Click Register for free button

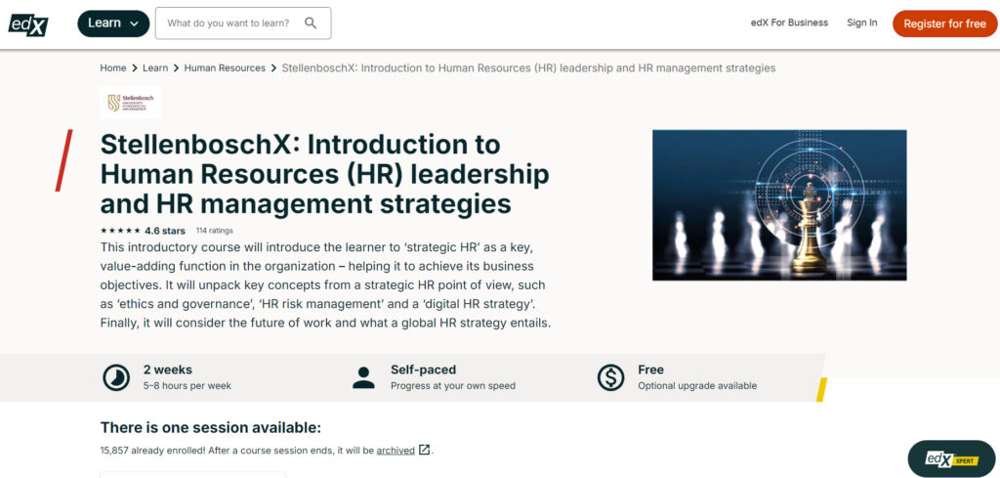(944, 23)
